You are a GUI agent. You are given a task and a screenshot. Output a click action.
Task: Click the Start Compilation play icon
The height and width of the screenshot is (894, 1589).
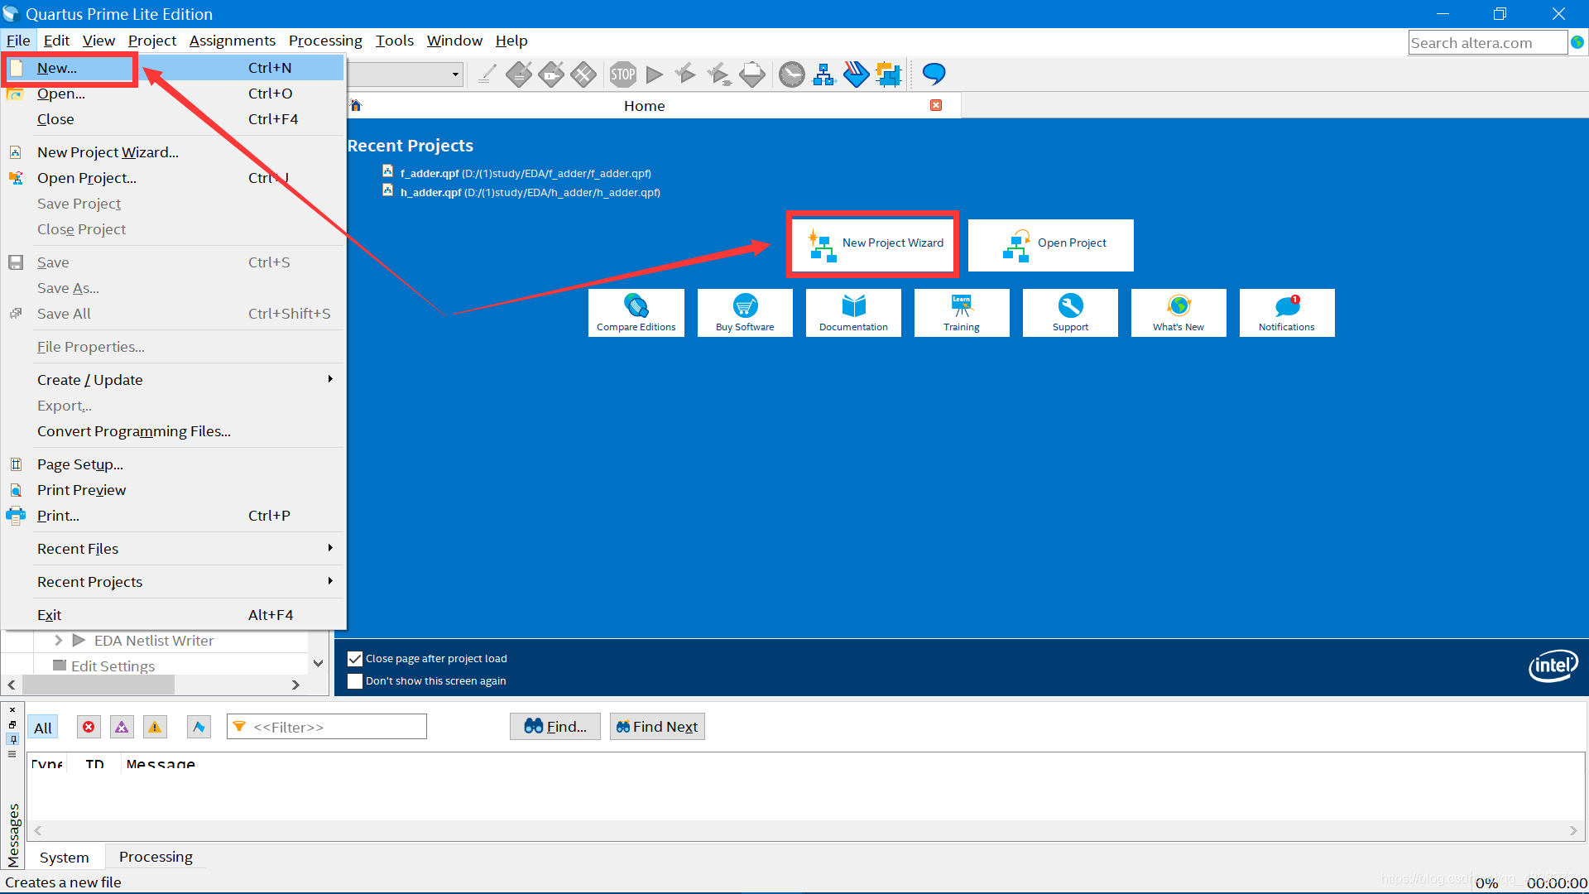pyautogui.click(x=655, y=74)
